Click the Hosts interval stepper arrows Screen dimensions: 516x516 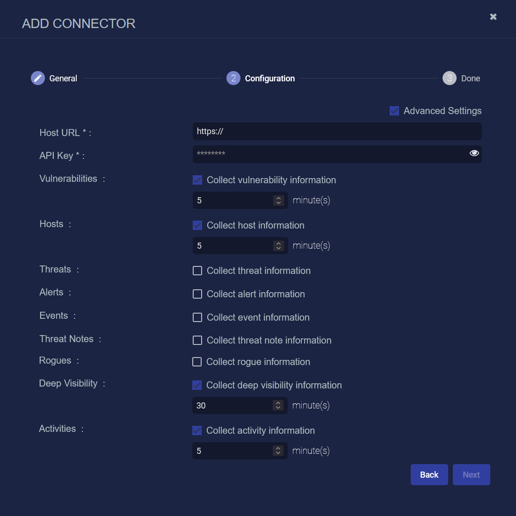(279, 246)
